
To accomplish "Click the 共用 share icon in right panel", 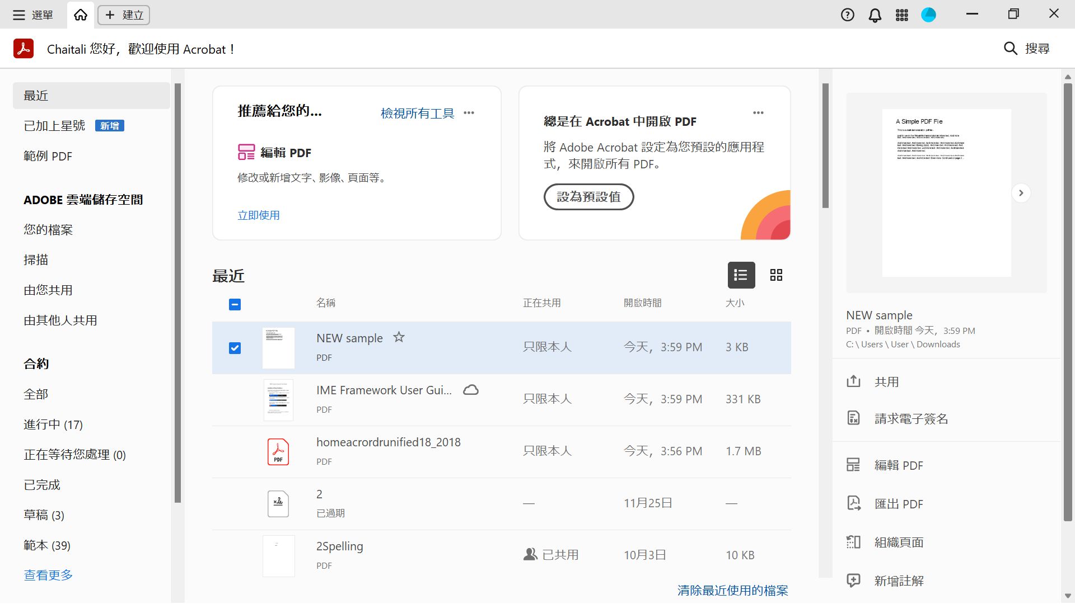I will coord(853,381).
